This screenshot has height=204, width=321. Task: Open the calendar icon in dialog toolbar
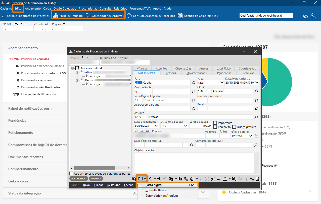[x=225, y=179]
